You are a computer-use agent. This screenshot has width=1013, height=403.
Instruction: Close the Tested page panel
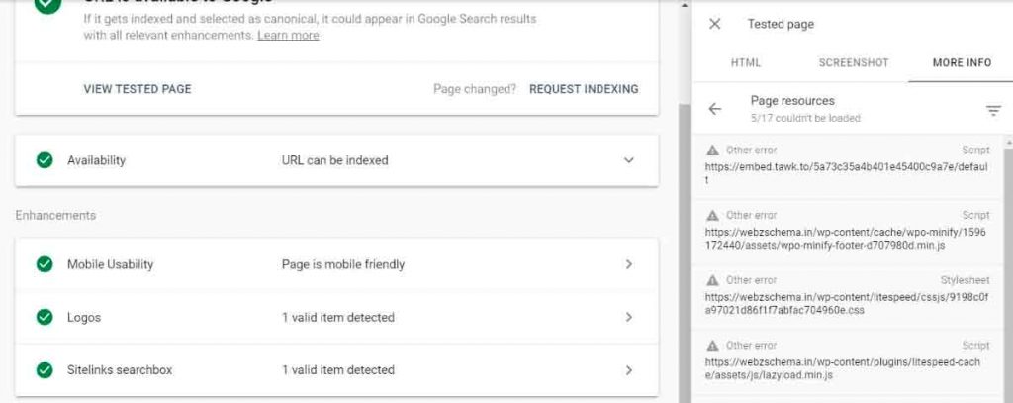pos(715,24)
